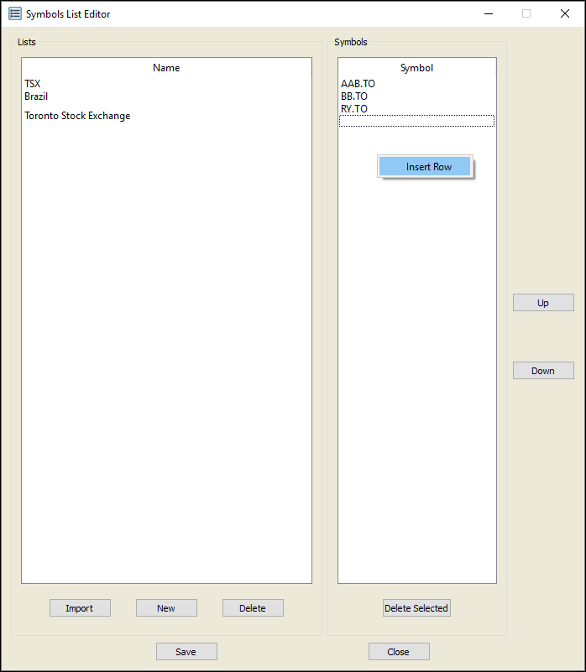Select the Toronto Stock Exchange list

tap(77, 116)
